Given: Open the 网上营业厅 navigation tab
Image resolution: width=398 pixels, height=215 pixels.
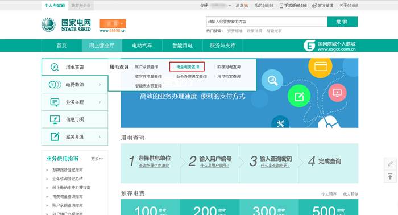Looking at the screenshot, I should click(102, 46).
